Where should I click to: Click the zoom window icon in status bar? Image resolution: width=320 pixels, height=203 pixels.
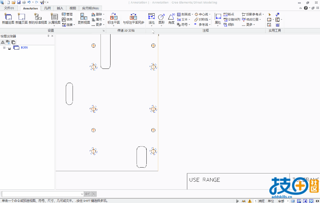(299, 201)
